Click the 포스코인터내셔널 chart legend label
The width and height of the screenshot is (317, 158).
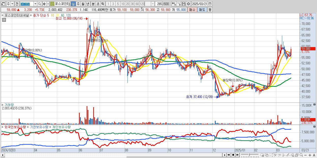[x=17, y=15]
